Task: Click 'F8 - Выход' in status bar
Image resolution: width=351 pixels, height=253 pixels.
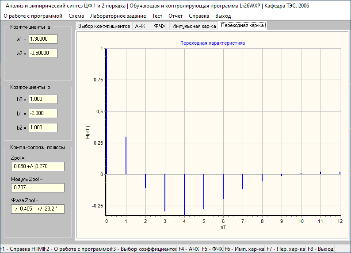Action: point(320,249)
